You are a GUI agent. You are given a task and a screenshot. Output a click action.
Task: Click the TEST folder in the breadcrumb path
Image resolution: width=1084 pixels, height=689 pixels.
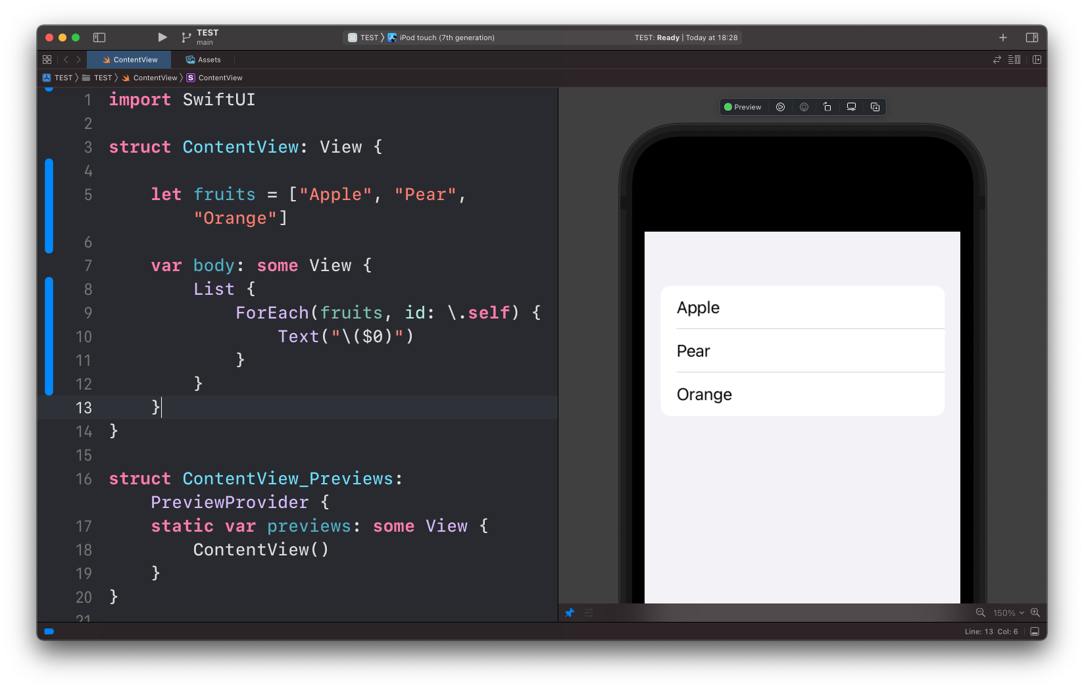click(x=97, y=78)
